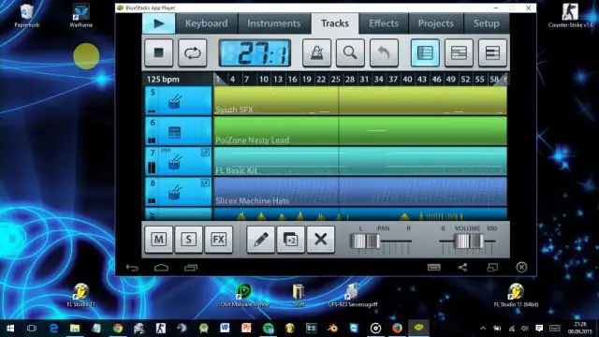Select the Slicex Machine Hats clip

click(360, 191)
